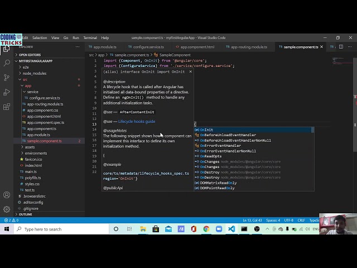Click the Visual Studio Code taskbar icon
This screenshot has width=357, height=268.
click(x=231, y=229)
